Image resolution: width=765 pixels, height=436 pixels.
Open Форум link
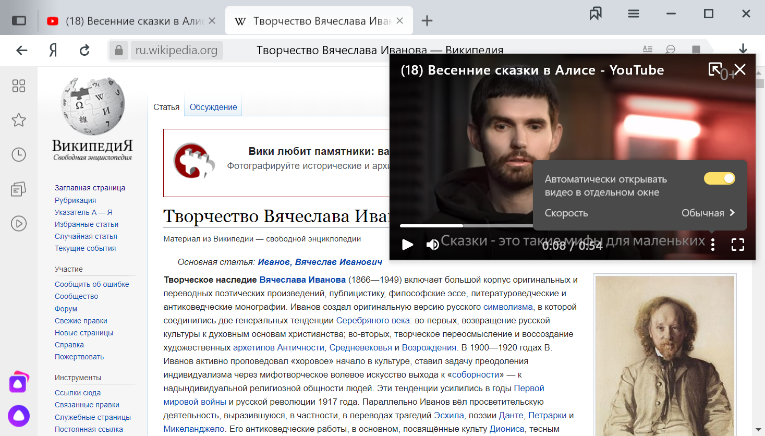(66, 309)
